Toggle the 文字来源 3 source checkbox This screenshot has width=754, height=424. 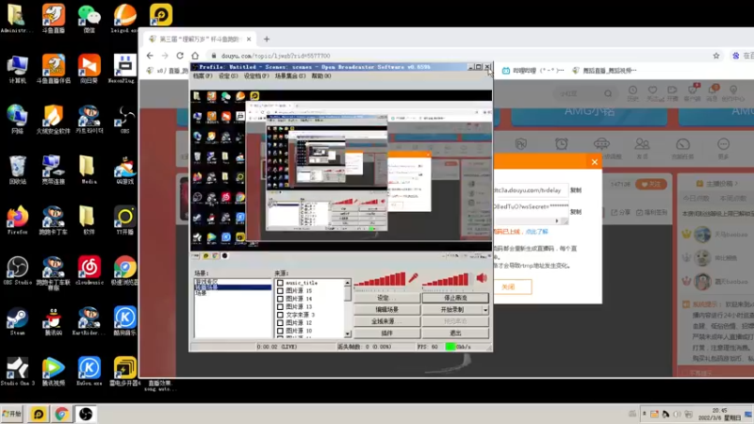[x=280, y=315]
